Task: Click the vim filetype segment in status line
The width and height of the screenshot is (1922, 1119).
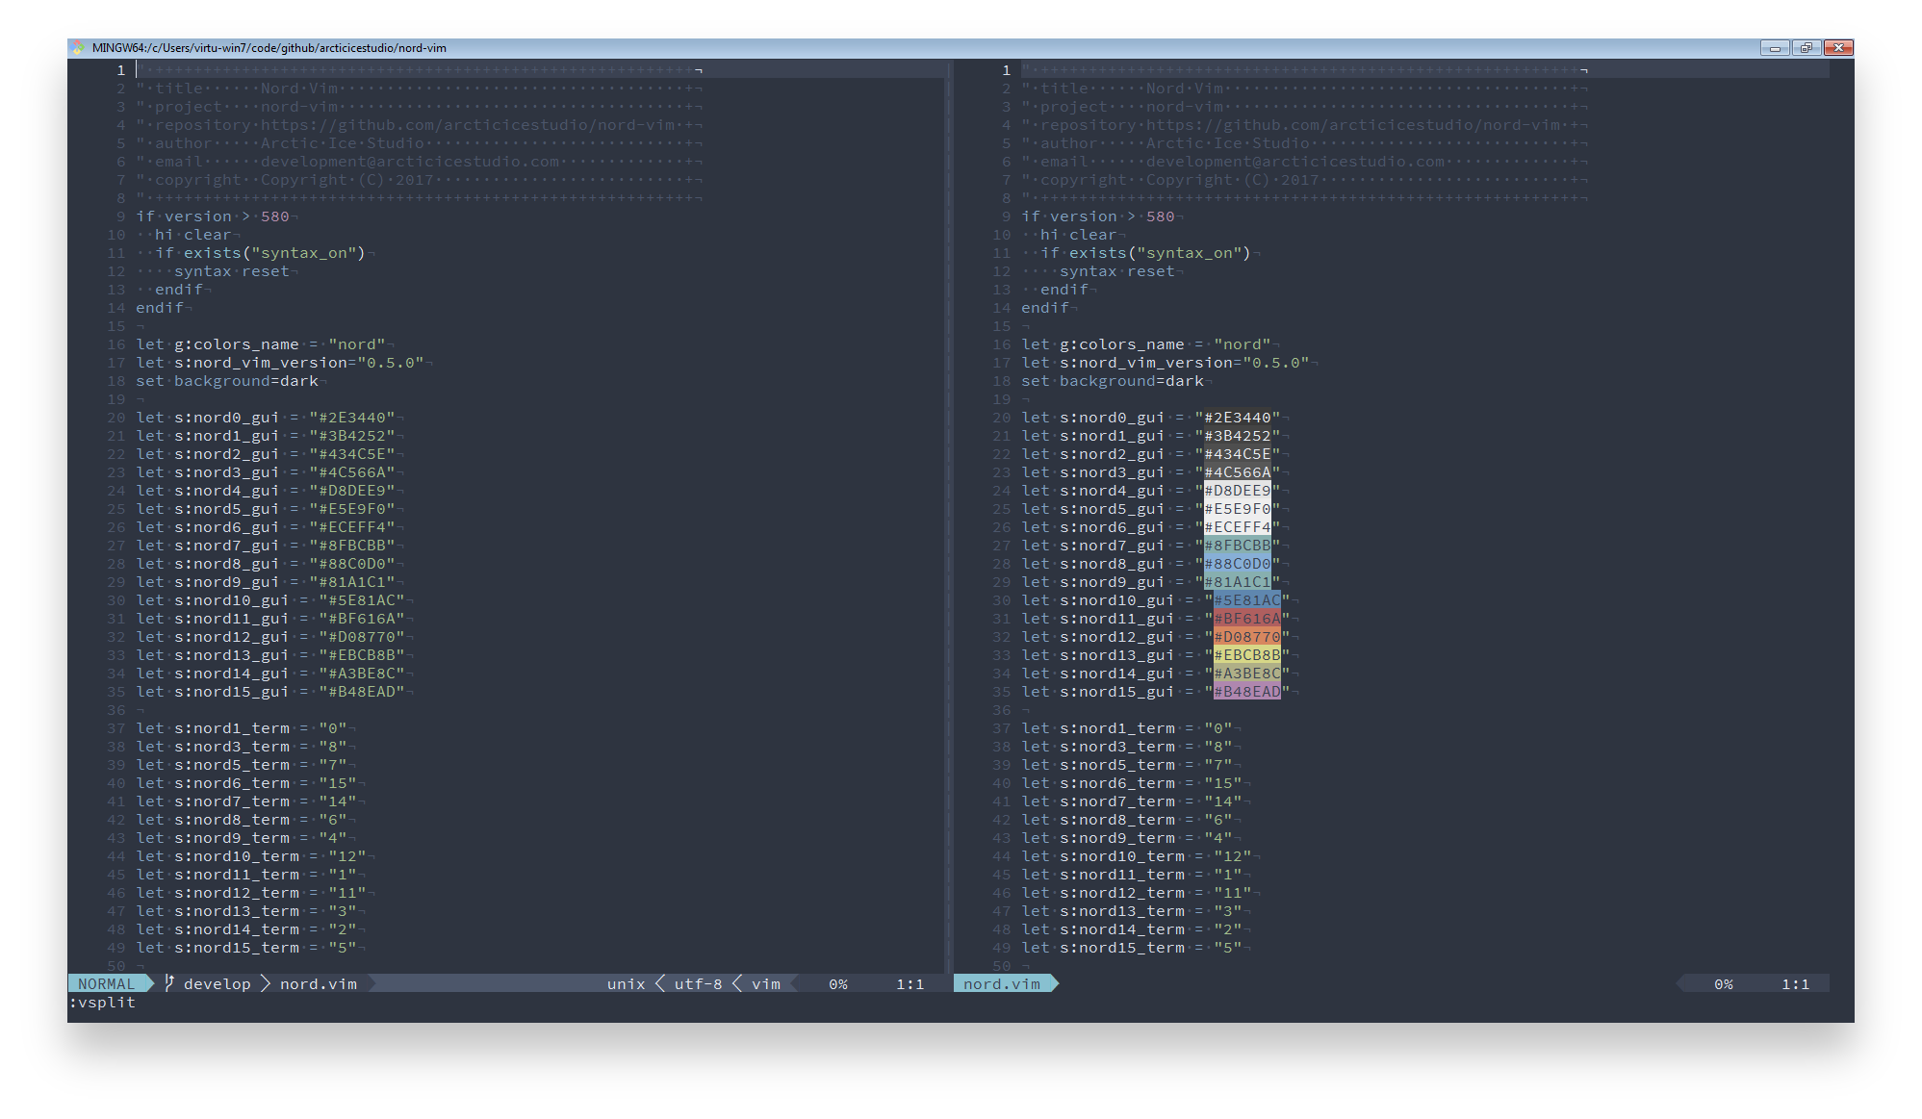Action: (766, 983)
